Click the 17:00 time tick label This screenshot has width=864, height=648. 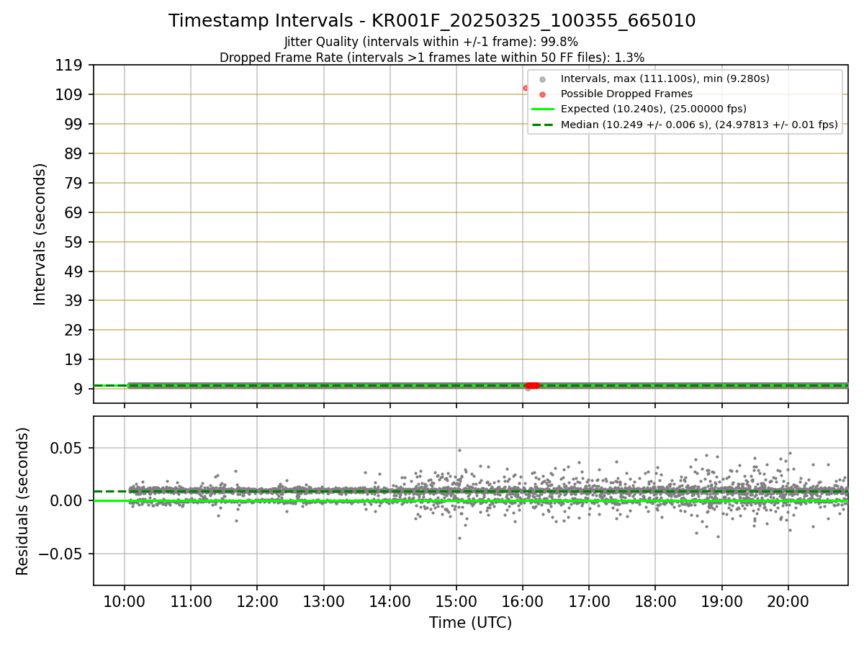589,600
